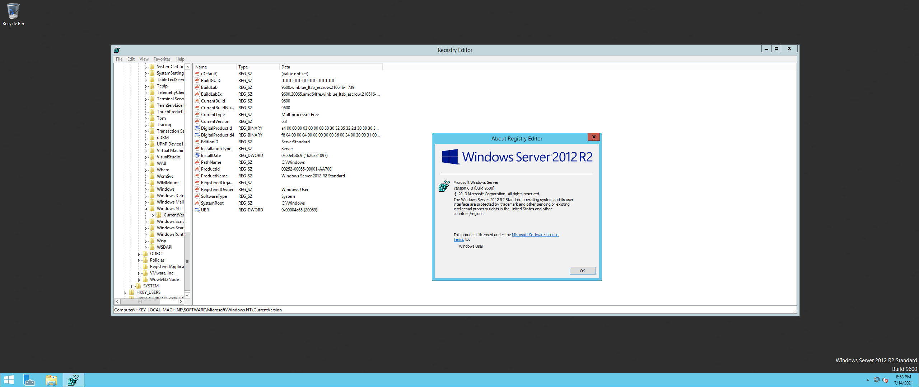Click the tree horizontal scrollbar right arrow

(181, 302)
